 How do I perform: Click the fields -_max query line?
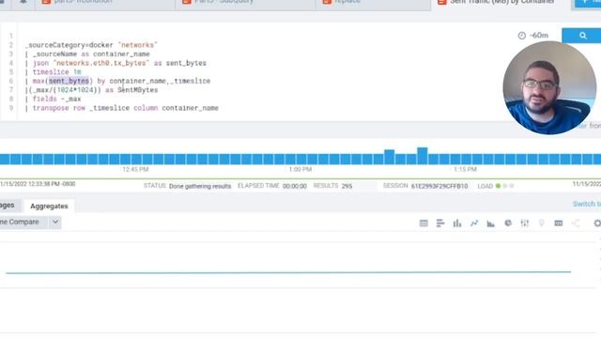(53, 99)
